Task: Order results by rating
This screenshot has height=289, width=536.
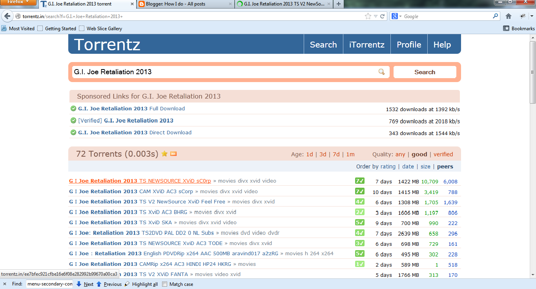Action: [388, 166]
